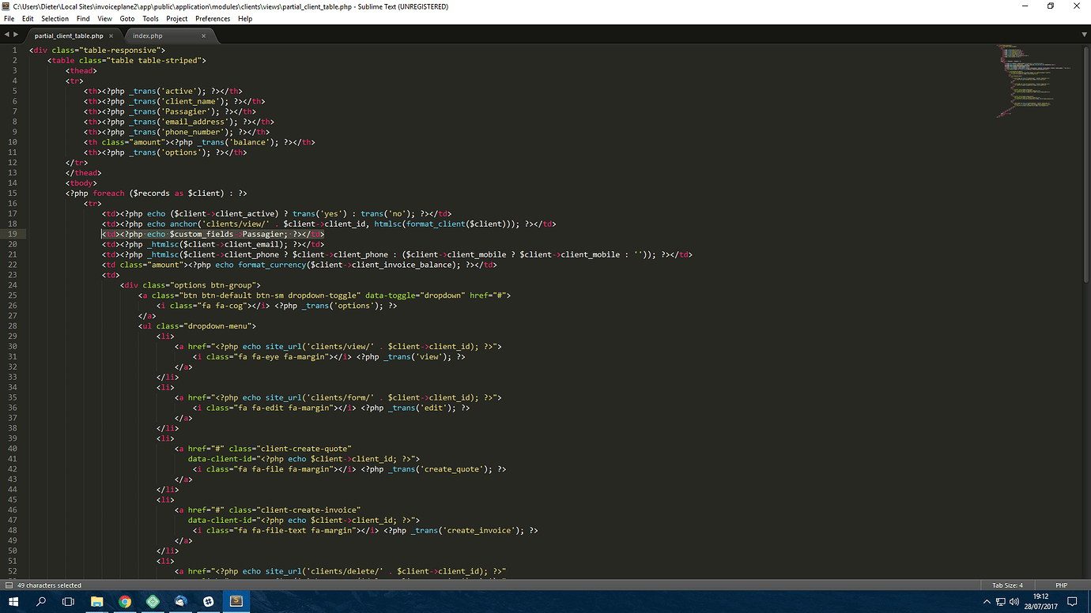This screenshot has width=1091, height=613.
Task: Click the Windows Start button
Action: pyautogui.click(x=13, y=602)
